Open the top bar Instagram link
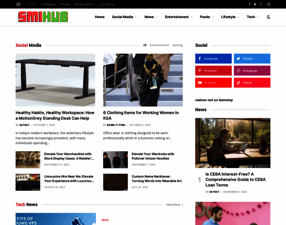 coord(49,4)
